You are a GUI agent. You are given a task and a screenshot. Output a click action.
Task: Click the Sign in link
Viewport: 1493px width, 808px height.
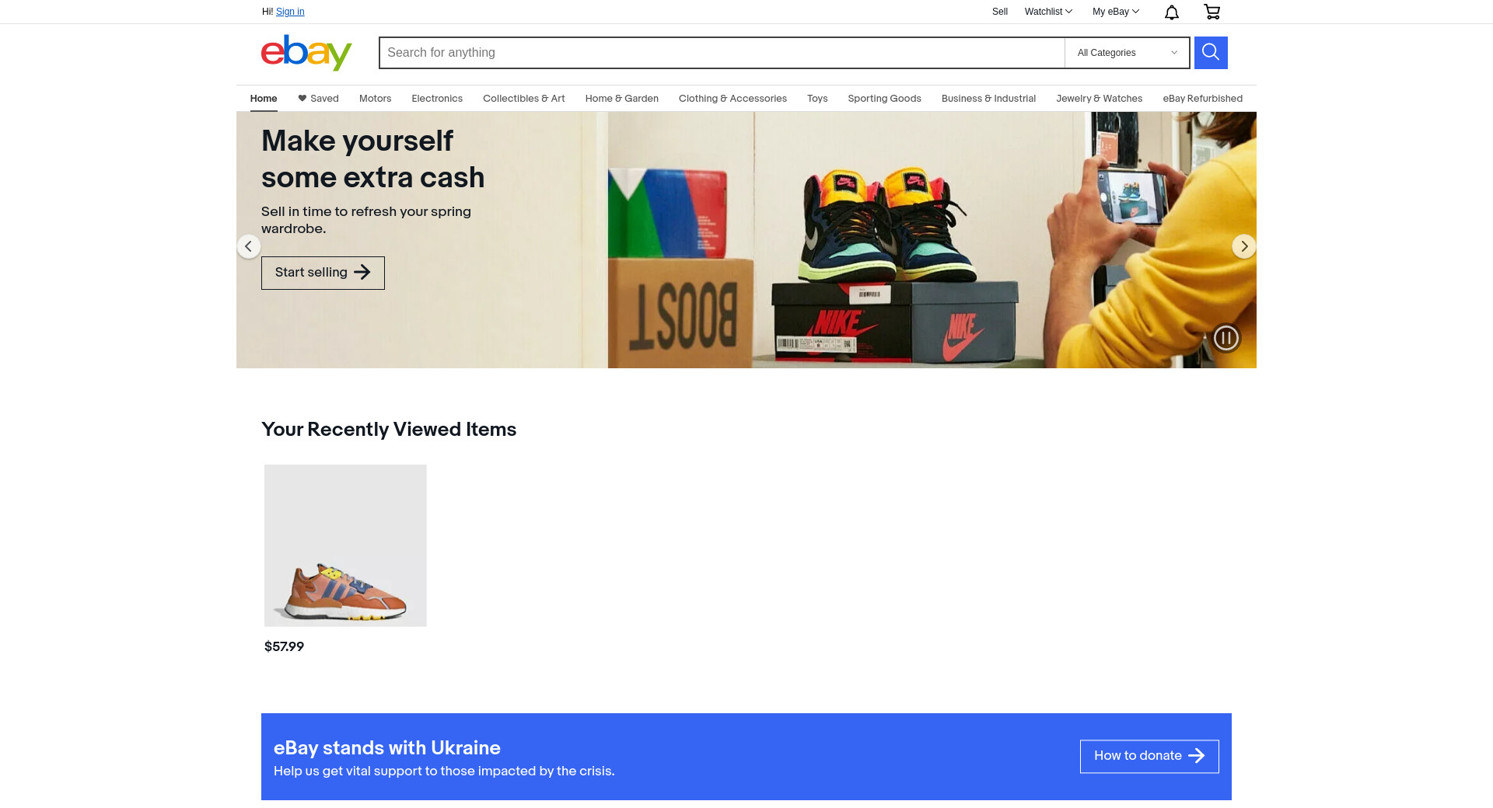[290, 12]
